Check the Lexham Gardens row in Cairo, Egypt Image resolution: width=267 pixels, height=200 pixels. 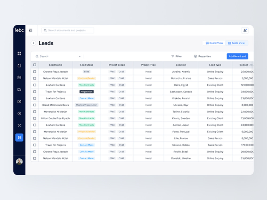click(x=35, y=85)
